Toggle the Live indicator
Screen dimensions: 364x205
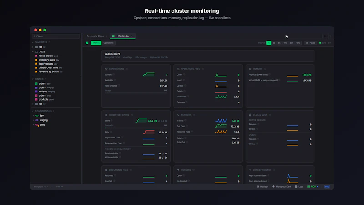click(x=323, y=43)
